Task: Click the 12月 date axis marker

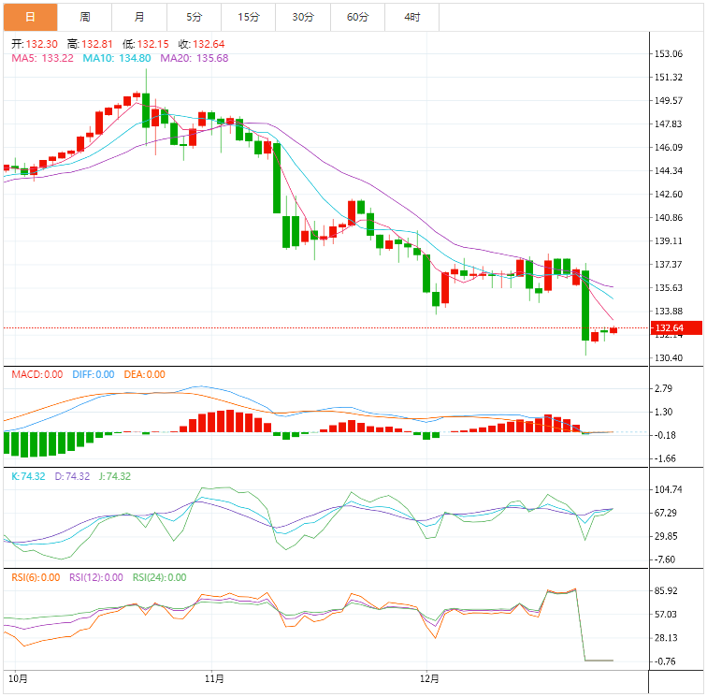Action: coord(428,675)
